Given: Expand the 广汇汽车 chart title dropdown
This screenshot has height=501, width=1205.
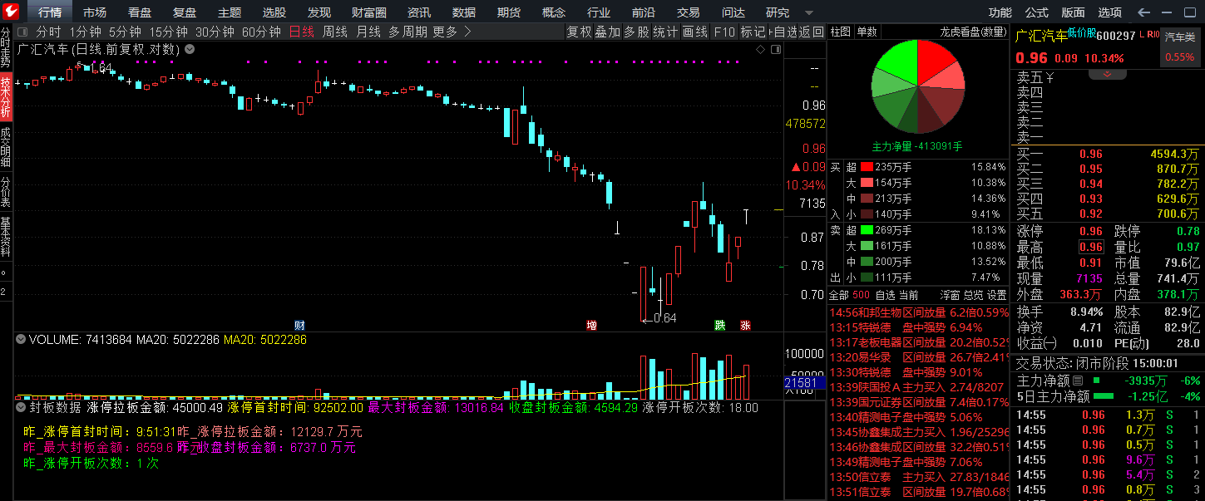Looking at the screenshot, I should click(x=190, y=49).
